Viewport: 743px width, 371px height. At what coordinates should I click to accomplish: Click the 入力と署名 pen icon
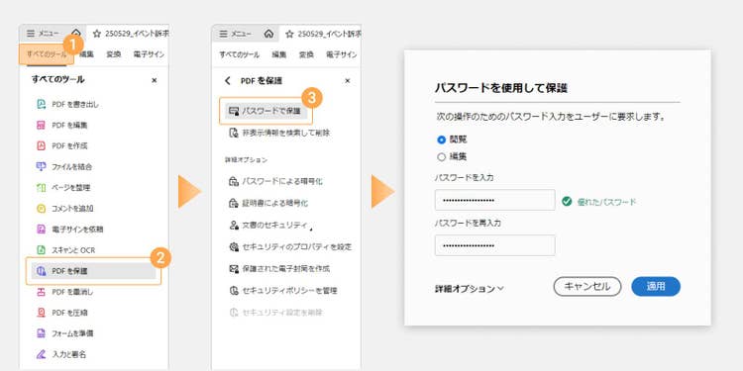pos(42,354)
